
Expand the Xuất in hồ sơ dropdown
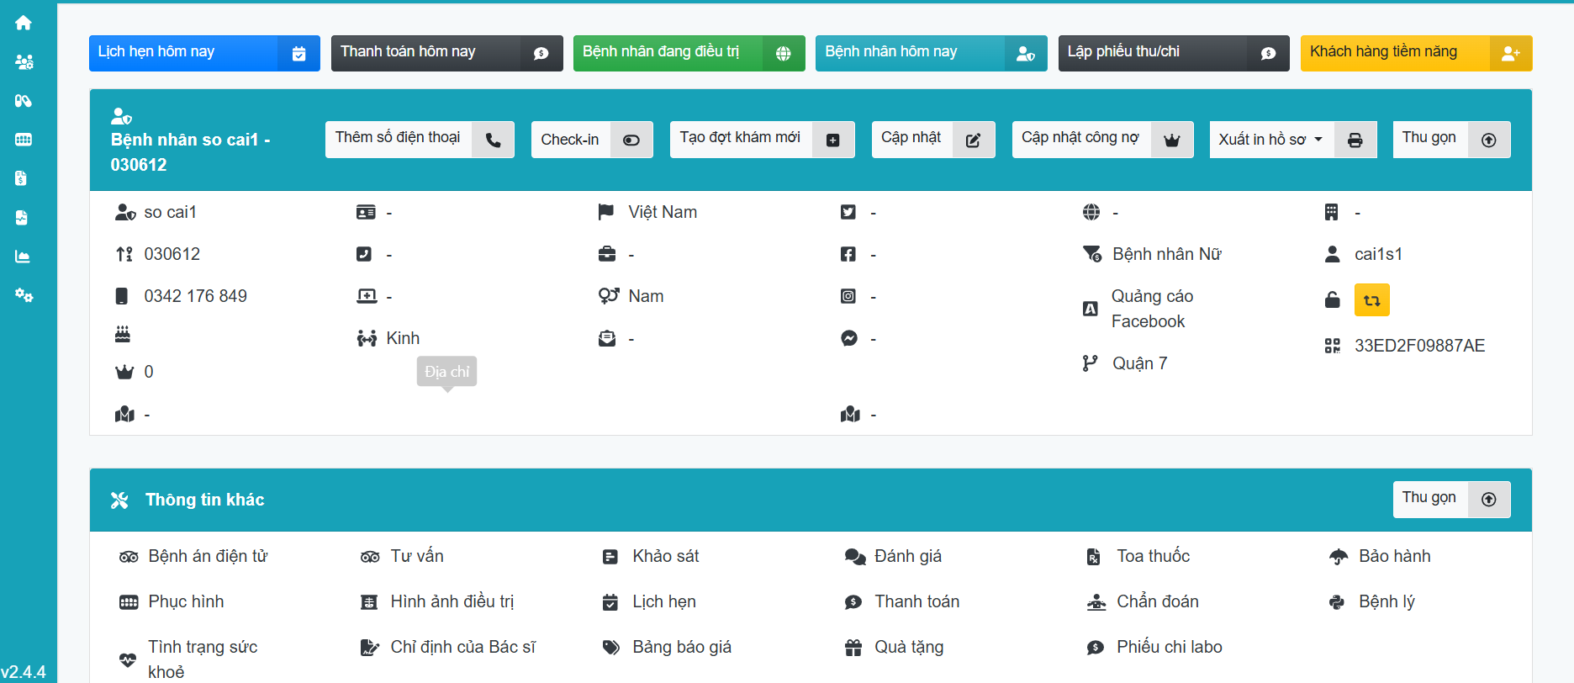pyautogui.click(x=1270, y=140)
